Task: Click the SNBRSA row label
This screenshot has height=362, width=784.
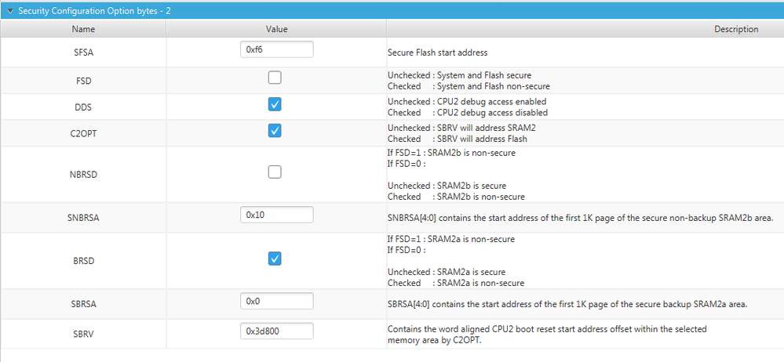Action: (x=83, y=217)
